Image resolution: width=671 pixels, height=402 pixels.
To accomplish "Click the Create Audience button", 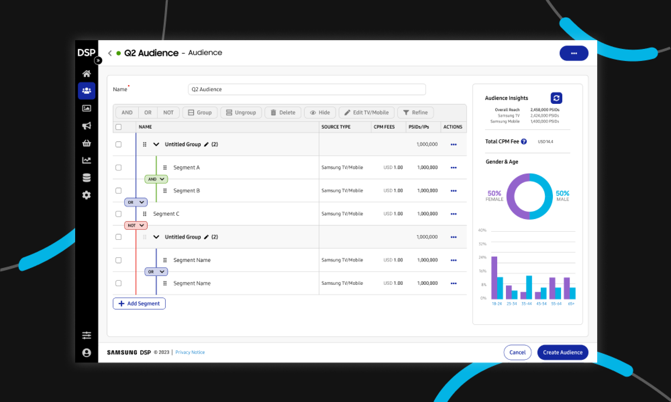I will 563,352.
